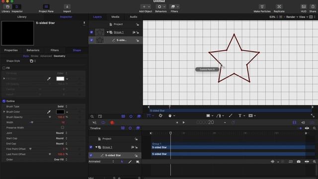
Task: Toggle 5-sided Star visibility in Layers list
Action: point(91,40)
